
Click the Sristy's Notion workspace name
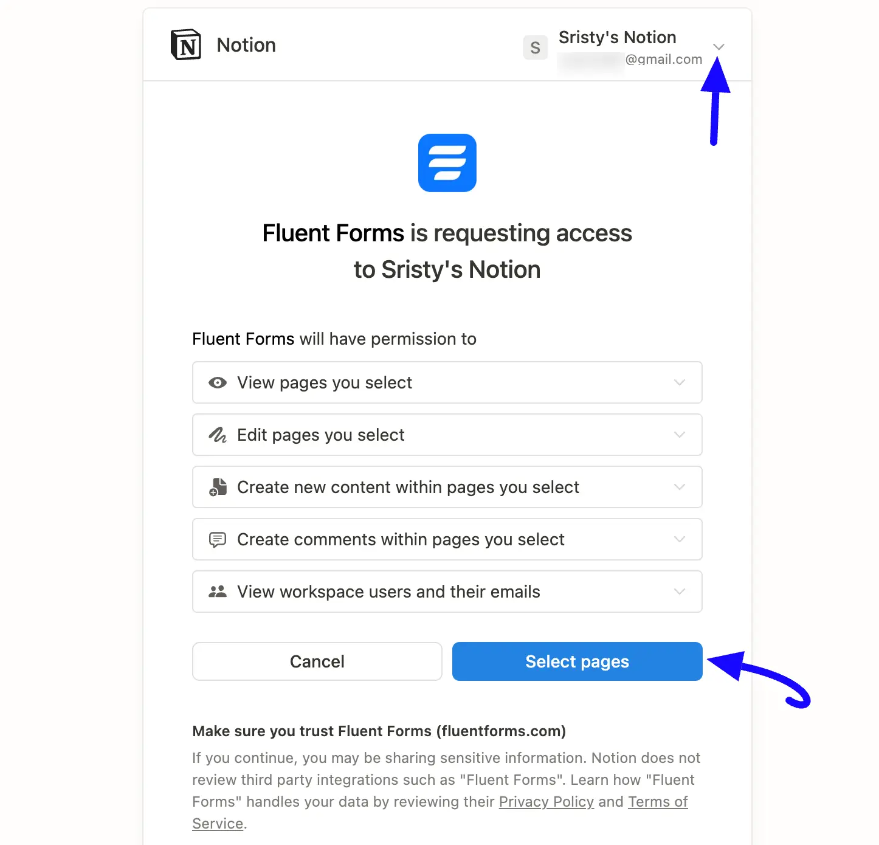[618, 37]
